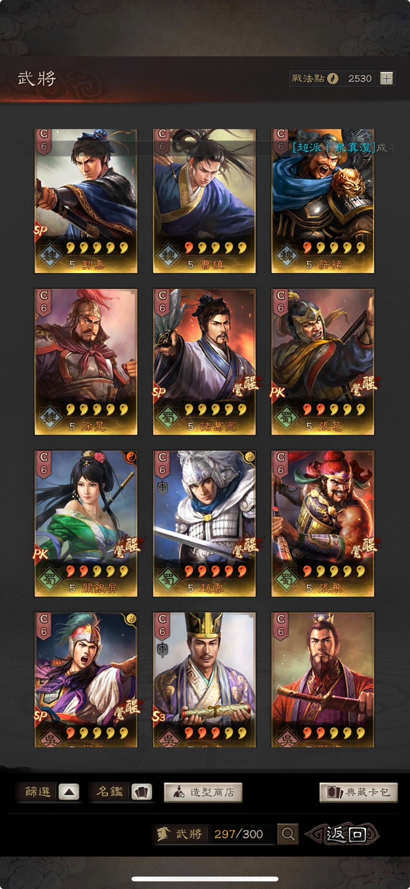
Task: Click the 戰法點 feather coin icon
Action: (332, 78)
